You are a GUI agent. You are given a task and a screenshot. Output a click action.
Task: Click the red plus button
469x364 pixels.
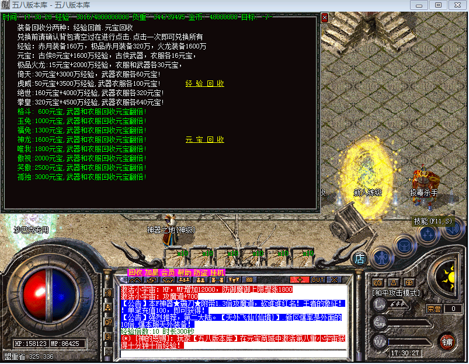pyautogui.click(x=300, y=280)
